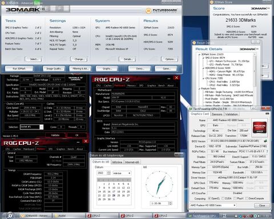Collapse the SM2.0 Score tree node
The image size is (274, 219).
click(x=203, y=58)
